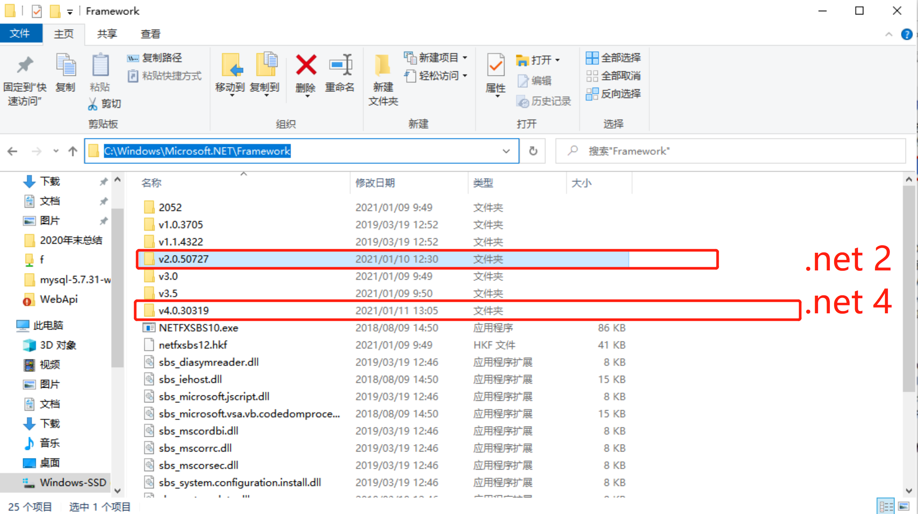The image size is (918, 514).
Task: Open the folder Properties with the 属性 icon
Action: 495,75
